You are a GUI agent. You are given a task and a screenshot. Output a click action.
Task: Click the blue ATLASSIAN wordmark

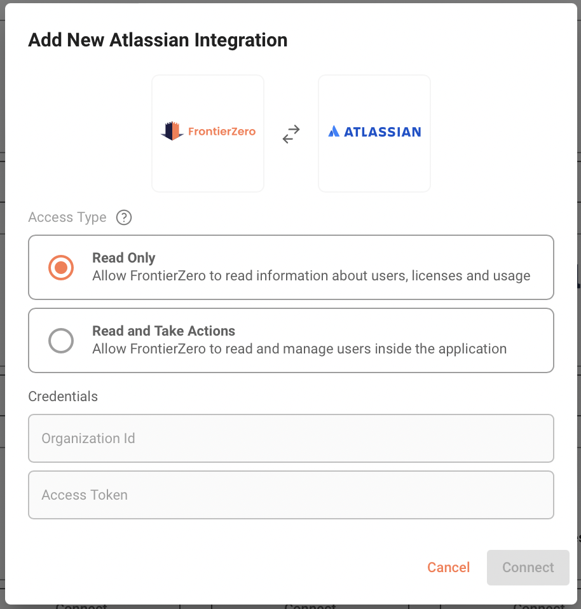point(382,132)
